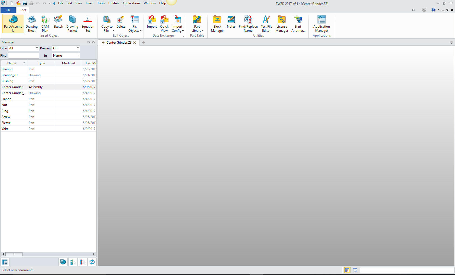The image size is (455, 275).
Task: Open Quick View tool
Action: pos(164,24)
